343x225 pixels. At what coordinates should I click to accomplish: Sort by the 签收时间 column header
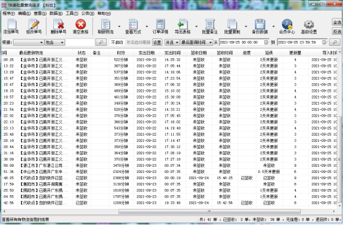pyautogui.click(x=225, y=53)
